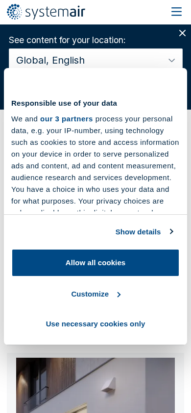191x413 pixels.
Task: Expand the location dropdown arrow
Action: coord(172,61)
